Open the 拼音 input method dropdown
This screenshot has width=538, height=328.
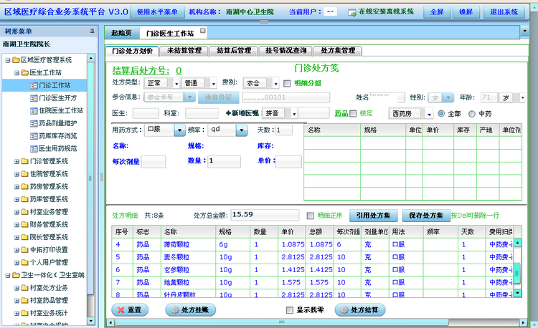tap(293, 113)
